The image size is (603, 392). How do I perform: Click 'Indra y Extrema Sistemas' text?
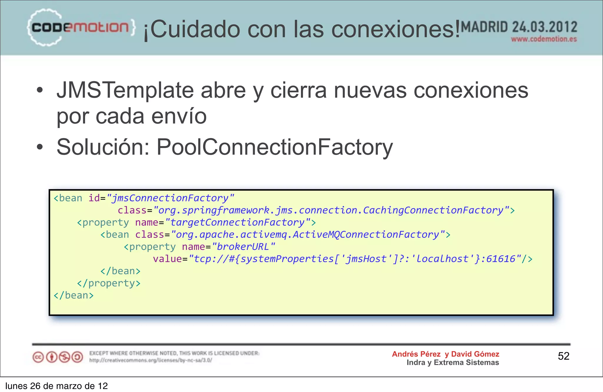[x=453, y=363]
